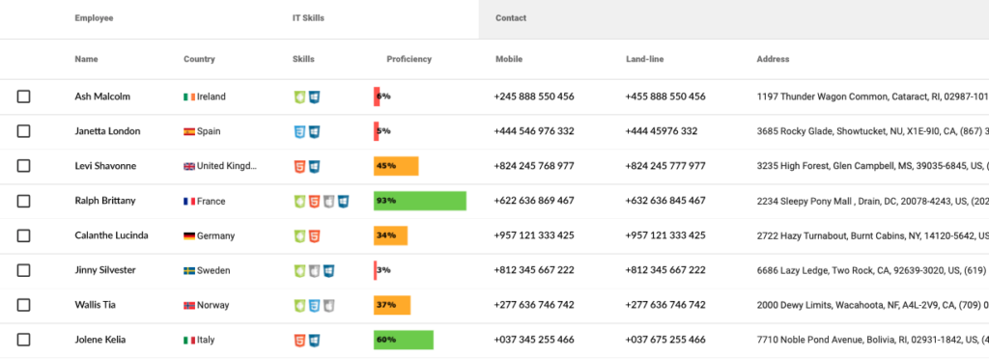
Task: Click the Italy flag icon
Action: tap(189, 340)
